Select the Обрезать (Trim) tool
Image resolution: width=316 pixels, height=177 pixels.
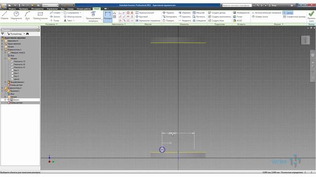click(x=184, y=13)
